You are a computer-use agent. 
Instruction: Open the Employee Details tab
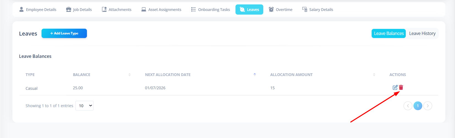point(38,10)
